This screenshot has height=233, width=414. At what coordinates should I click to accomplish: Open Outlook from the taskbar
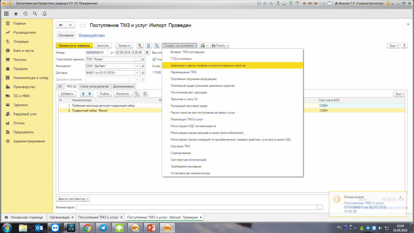(39, 228)
